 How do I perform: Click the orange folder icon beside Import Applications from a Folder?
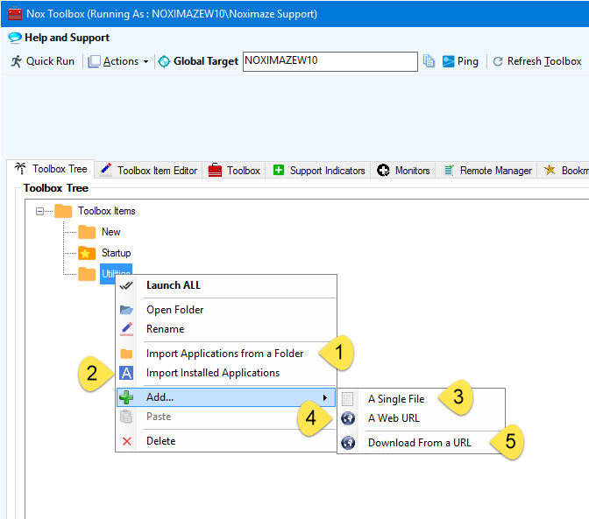(126, 354)
